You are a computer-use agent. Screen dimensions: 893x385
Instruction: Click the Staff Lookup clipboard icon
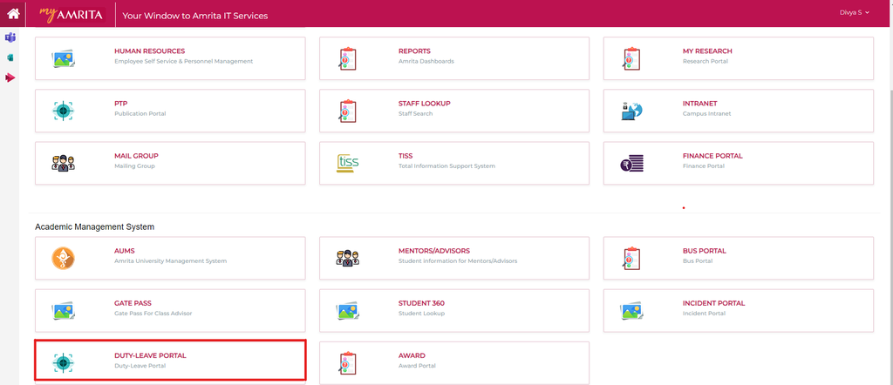347,111
